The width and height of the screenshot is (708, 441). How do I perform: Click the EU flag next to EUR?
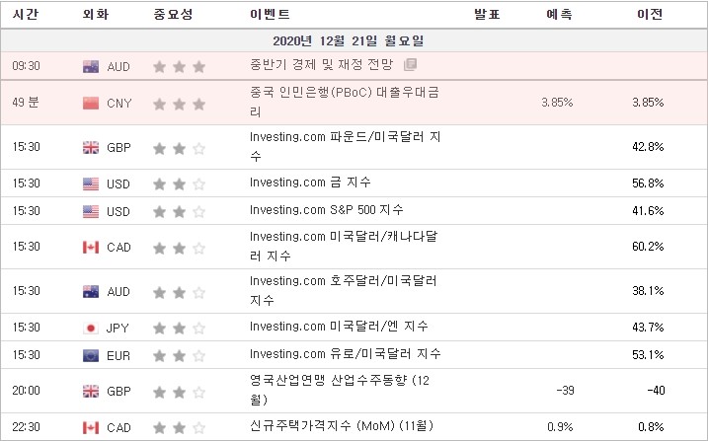point(91,356)
